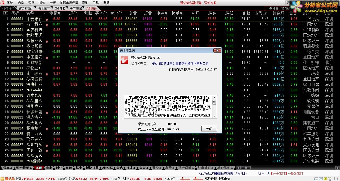Sort by the 现价 column header

(x=73, y=13)
